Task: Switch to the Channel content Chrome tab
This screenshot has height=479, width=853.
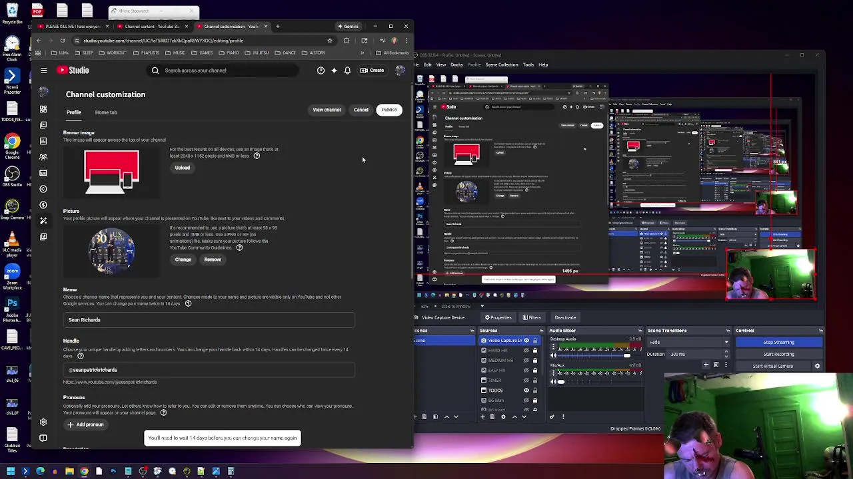Action: click(x=152, y=27)
